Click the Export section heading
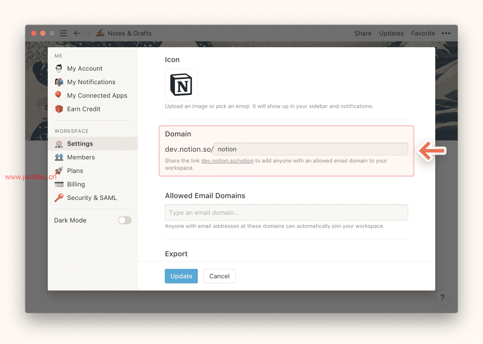 (x=176, y=254)
